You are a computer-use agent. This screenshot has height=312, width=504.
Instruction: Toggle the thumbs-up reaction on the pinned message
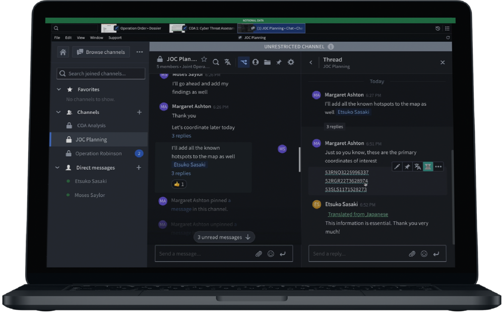point(178,184)
